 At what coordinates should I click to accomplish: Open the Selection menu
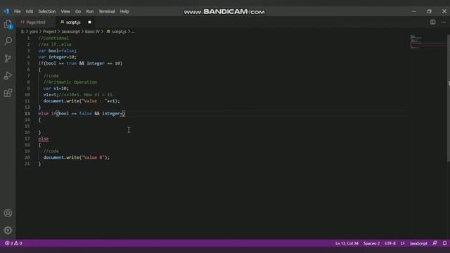(x=47, y=11)
